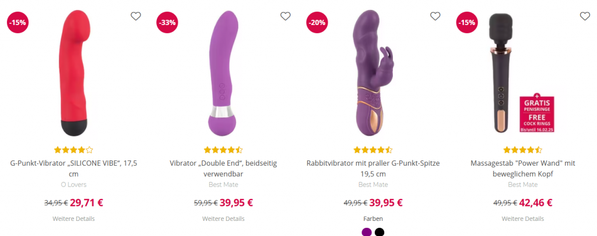Screen dimensions: 597x236
Task: Select the black color swatch
Action: (380, 232)
